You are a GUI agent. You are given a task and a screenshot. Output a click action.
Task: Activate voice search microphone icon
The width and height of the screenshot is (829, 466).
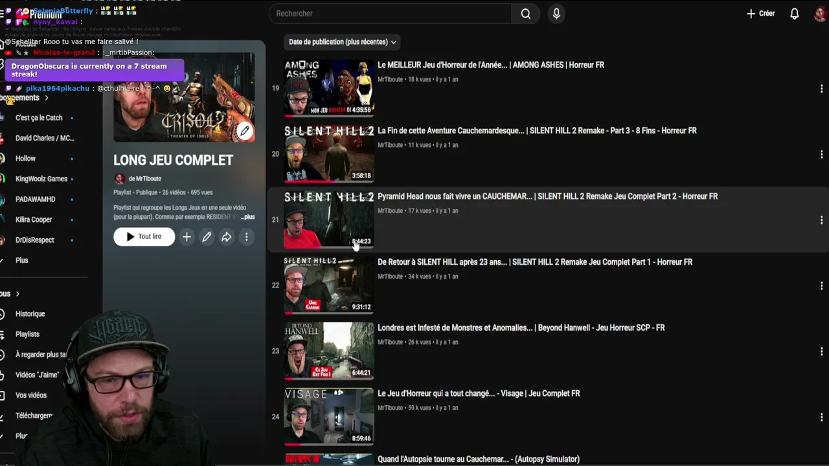point(556,14)
